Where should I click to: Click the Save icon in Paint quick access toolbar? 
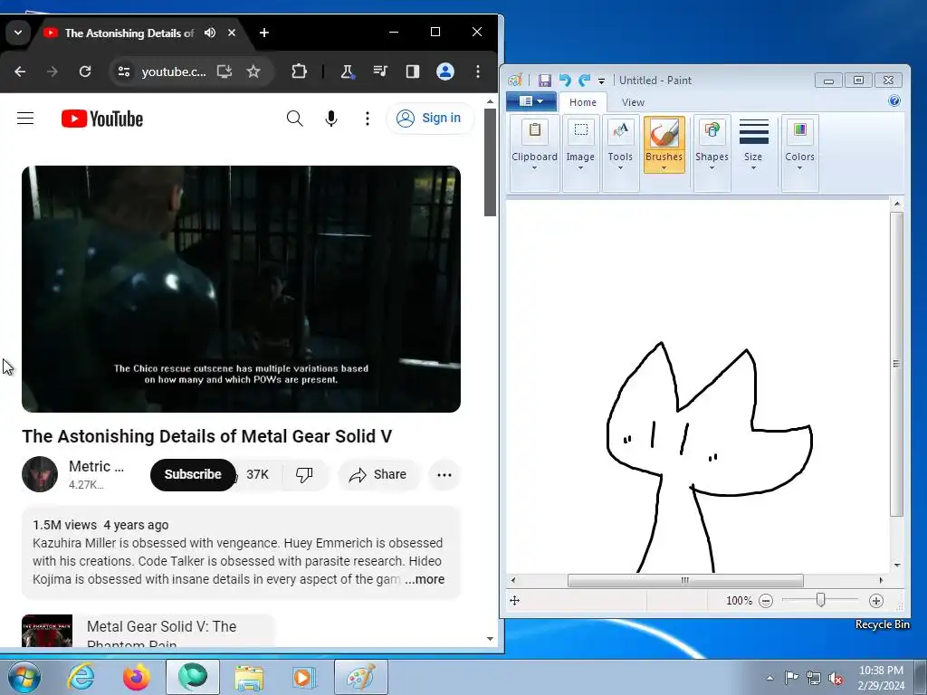click(x=544, y=81)
